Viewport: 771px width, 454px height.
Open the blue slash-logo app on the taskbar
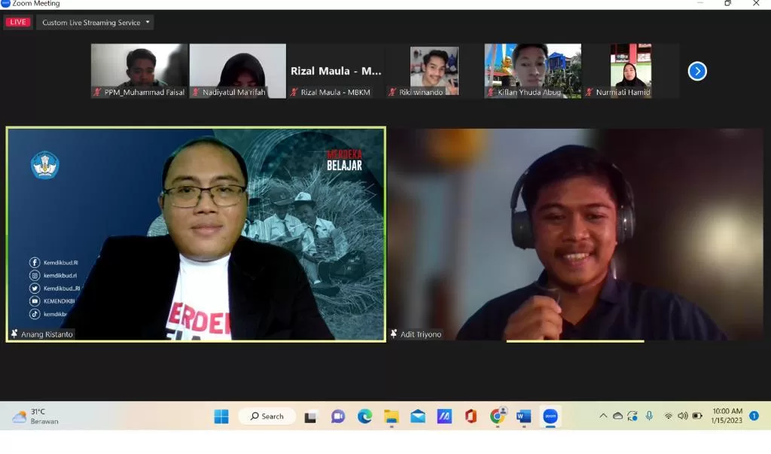point(444,416)
